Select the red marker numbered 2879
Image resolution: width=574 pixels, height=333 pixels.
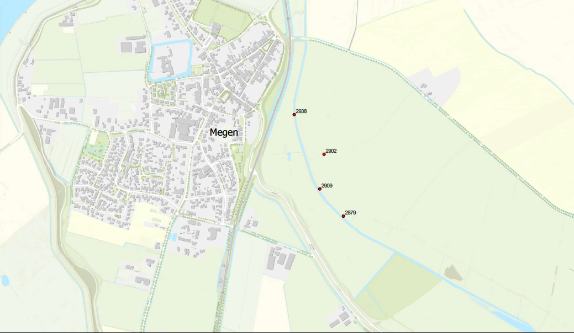[x=344, y=216]
